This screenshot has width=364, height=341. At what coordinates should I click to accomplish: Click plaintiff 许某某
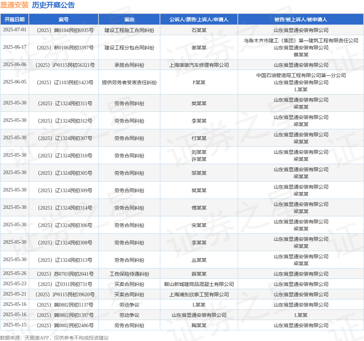[x=199, y=159]
